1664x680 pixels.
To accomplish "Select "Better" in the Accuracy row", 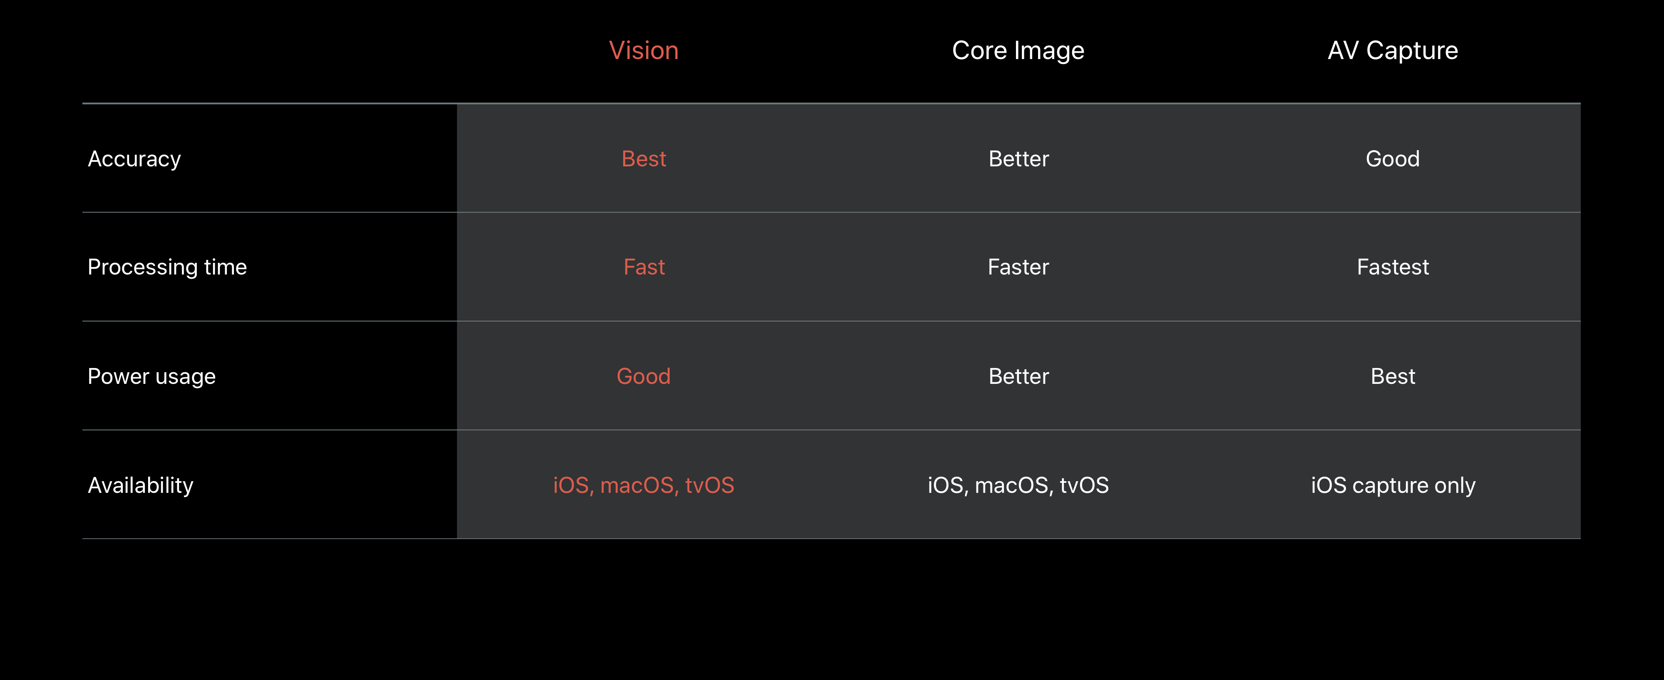I will pyautogui.click(x=1018, y=159).
